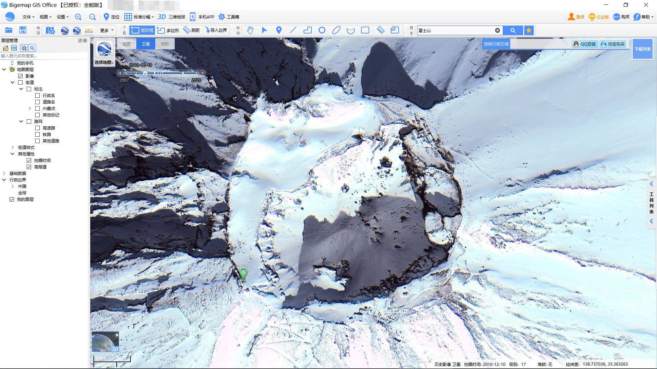The height and width of the screenshot is (369, 657).
Task: Click the save disk icon in main toolbar
Action: (x=23, y=30)
